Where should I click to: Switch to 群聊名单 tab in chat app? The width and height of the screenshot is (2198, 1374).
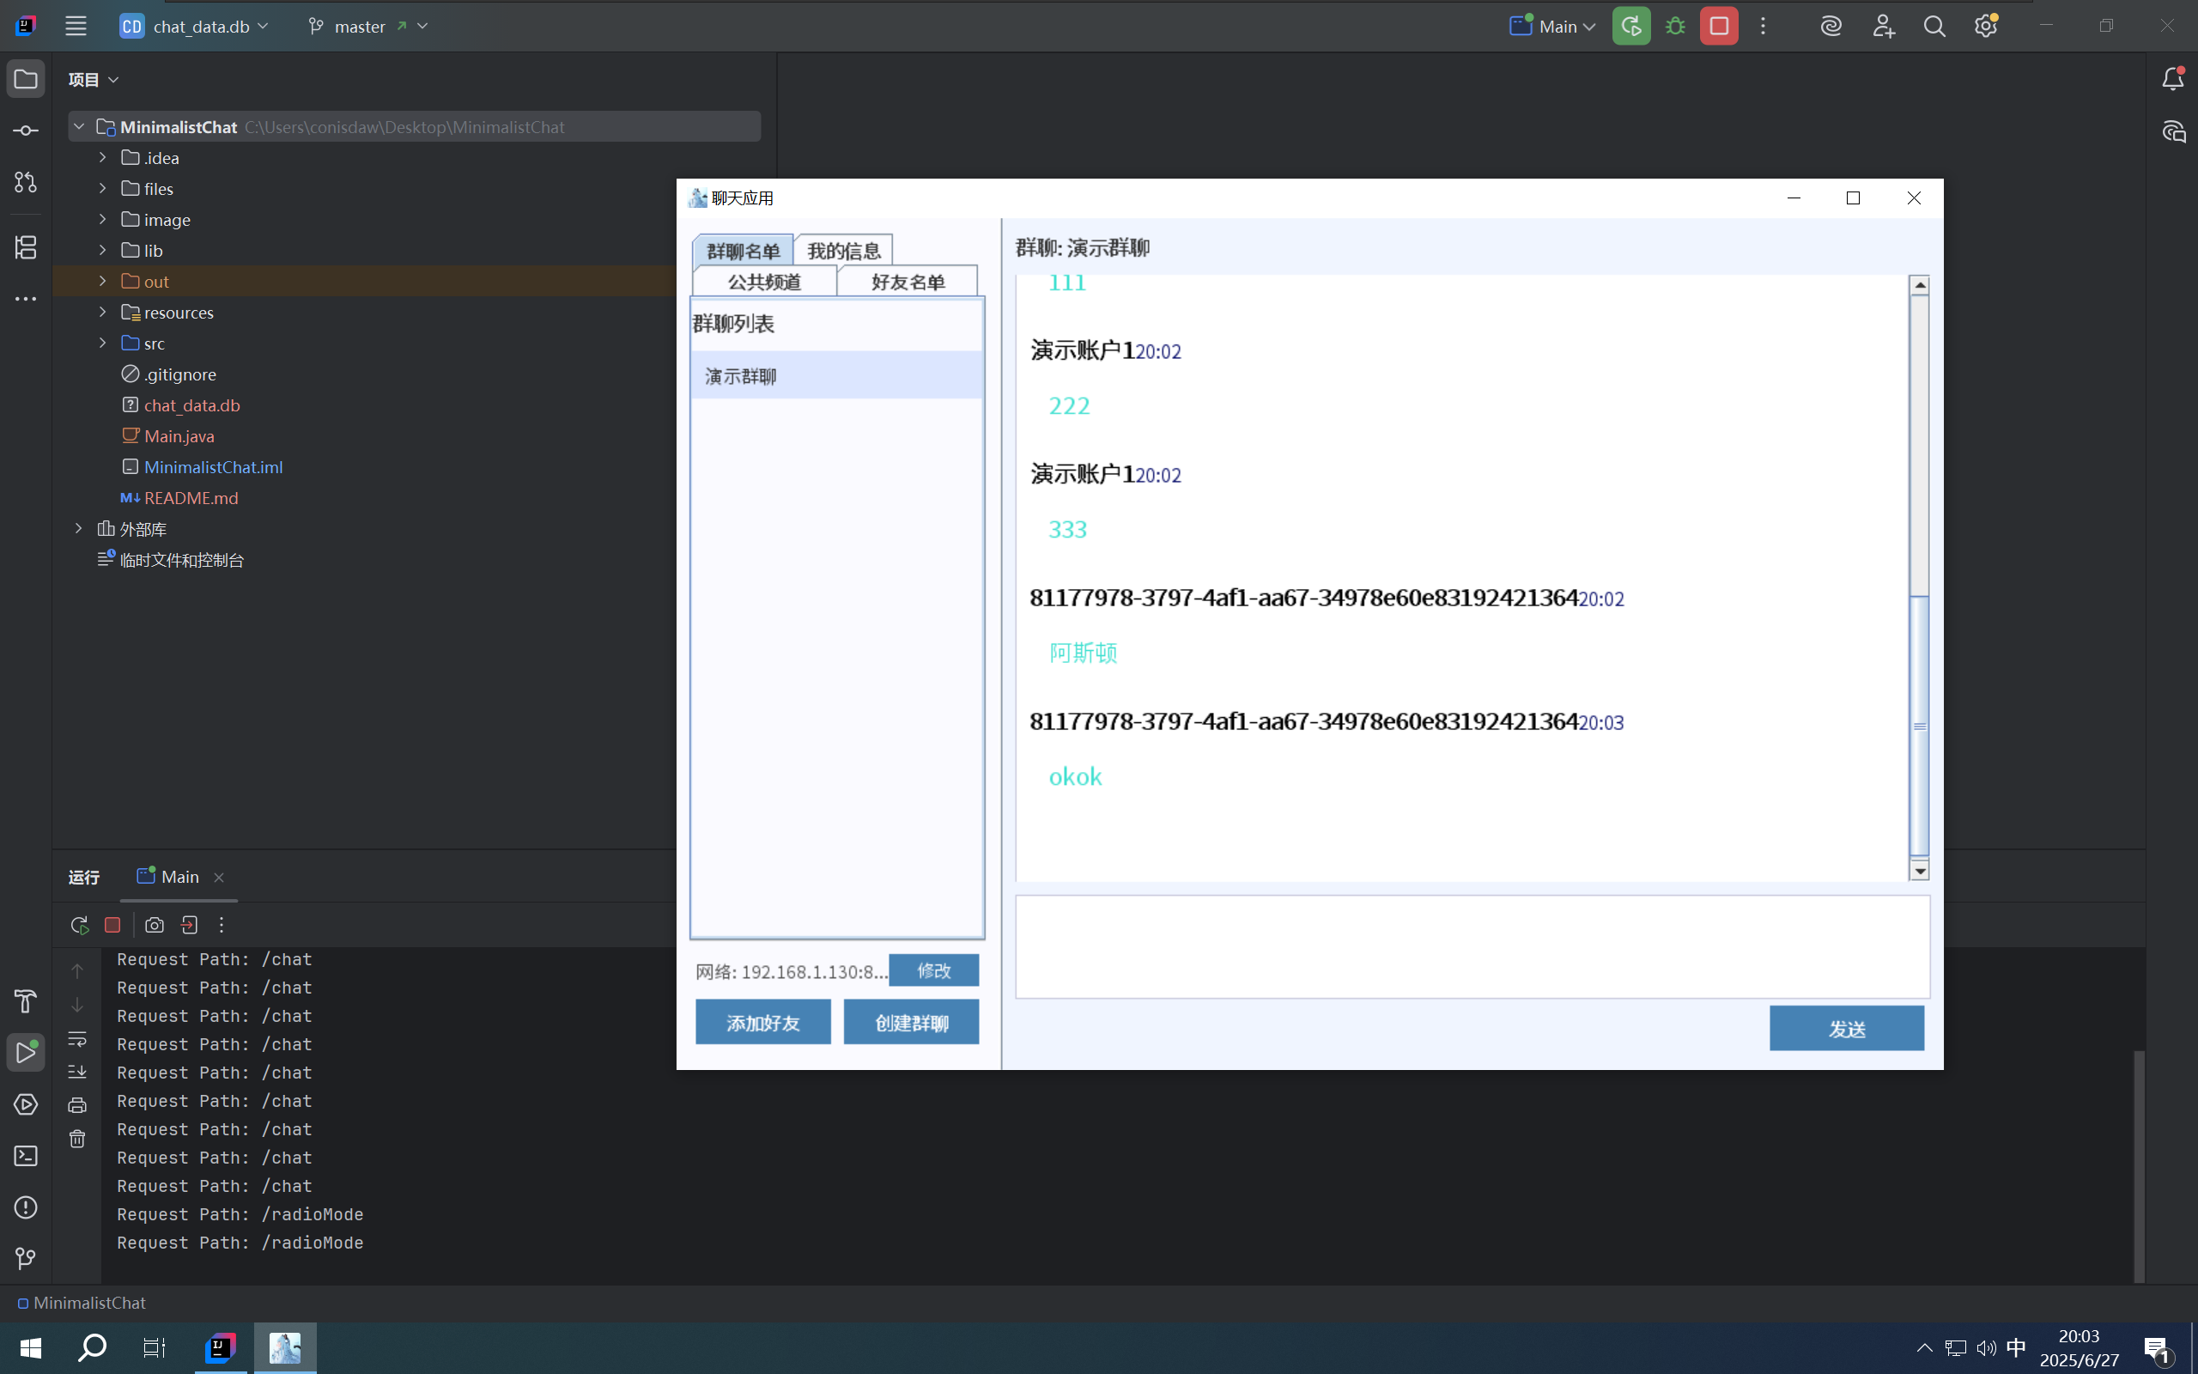(x=743, y=251)
